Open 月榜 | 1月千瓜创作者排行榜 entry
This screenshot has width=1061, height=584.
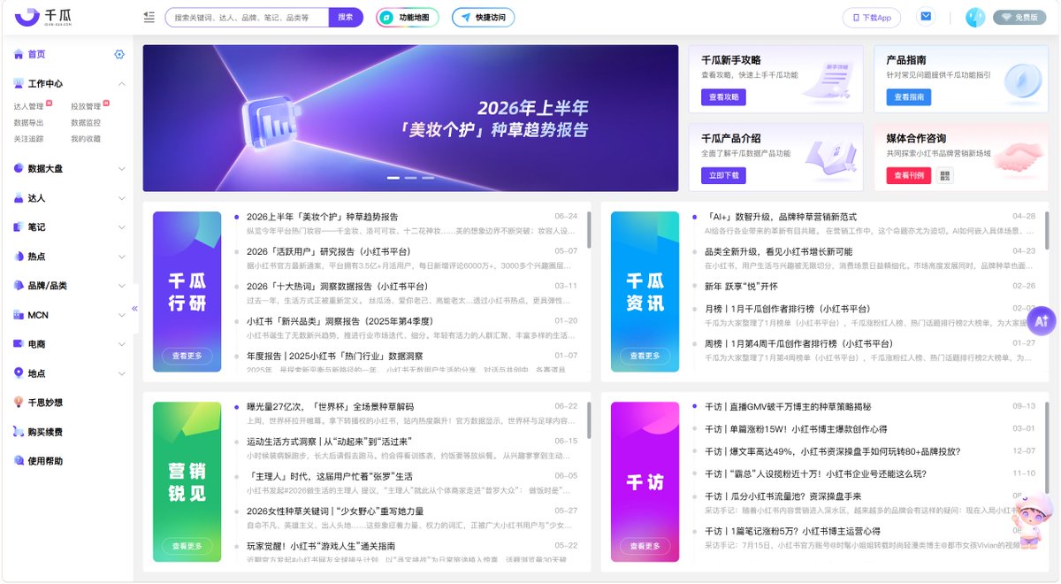tap(787, 309)
